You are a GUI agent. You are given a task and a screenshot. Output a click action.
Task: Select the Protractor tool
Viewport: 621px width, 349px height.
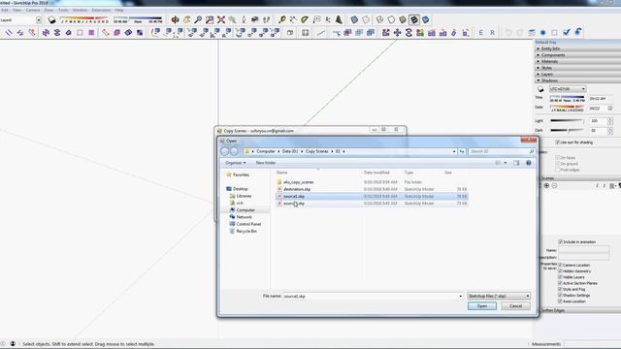tap(305, 19)
